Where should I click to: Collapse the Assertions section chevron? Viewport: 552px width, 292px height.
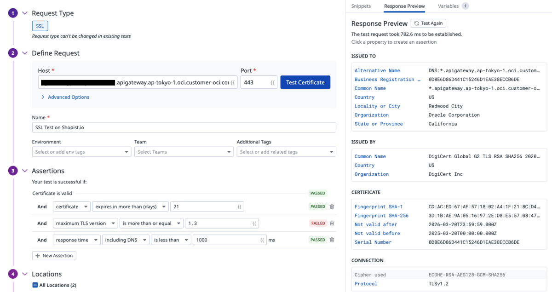pos(25,171)
